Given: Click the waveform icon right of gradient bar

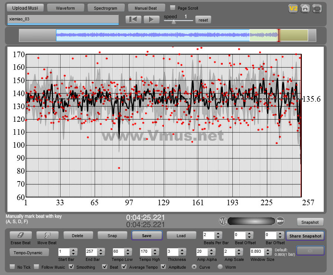Looking at the screenshot, I should coord(280,221).
